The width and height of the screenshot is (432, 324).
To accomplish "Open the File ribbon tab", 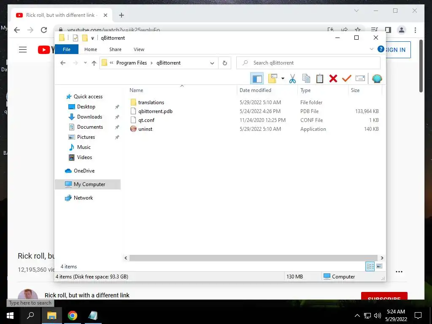I will 67,49.
